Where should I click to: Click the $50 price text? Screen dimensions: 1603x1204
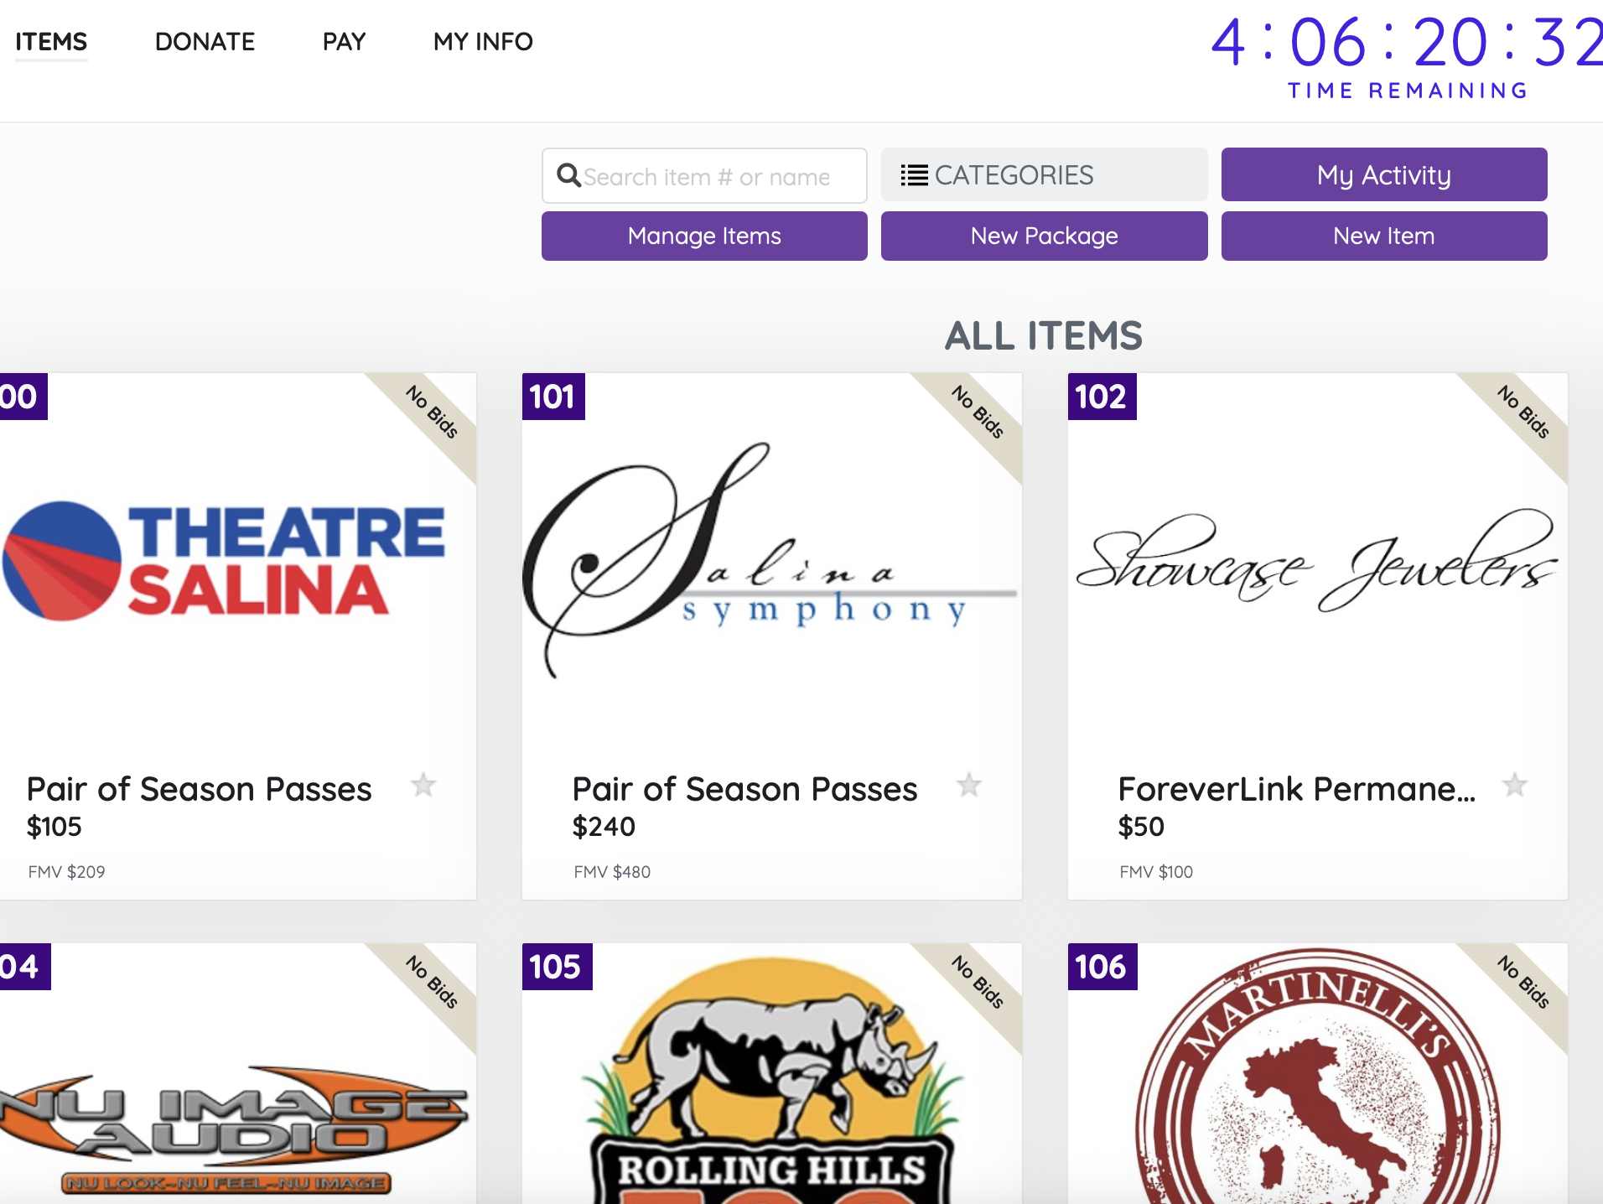coord(1141,827)
